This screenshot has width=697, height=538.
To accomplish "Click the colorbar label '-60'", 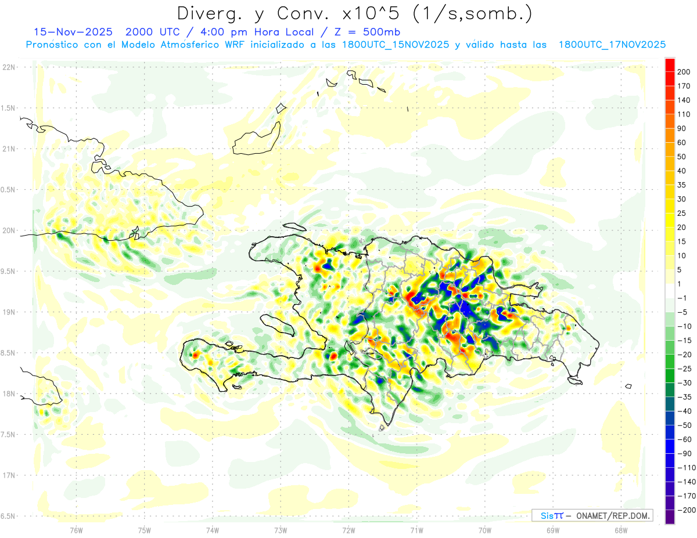I will (x=685, y=440).
